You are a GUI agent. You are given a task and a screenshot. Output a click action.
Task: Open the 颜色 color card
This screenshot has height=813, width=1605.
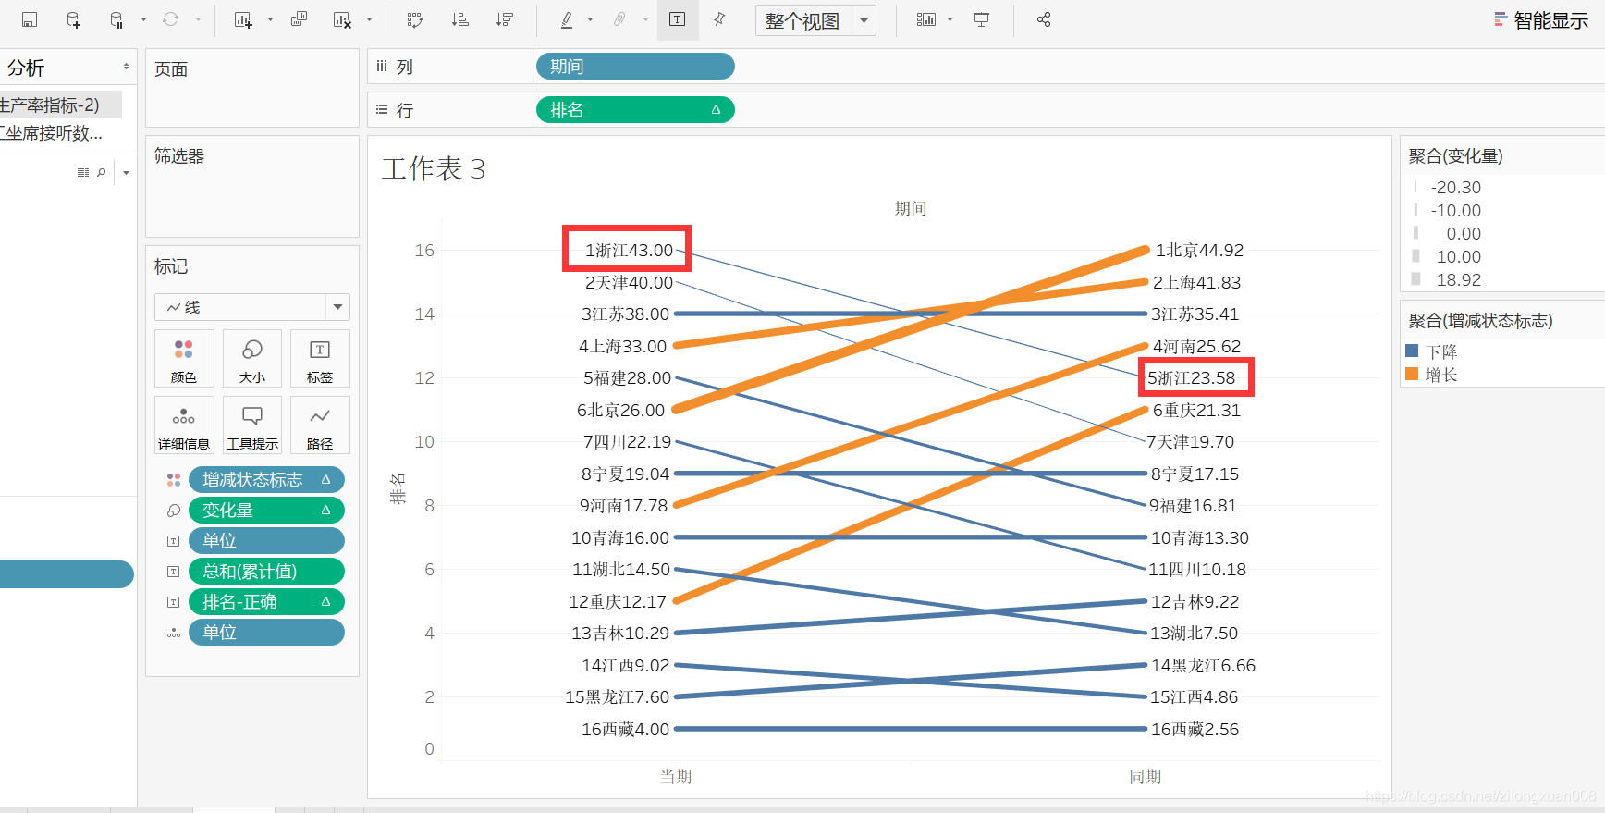pyautogui.click(x=184, y=359)
